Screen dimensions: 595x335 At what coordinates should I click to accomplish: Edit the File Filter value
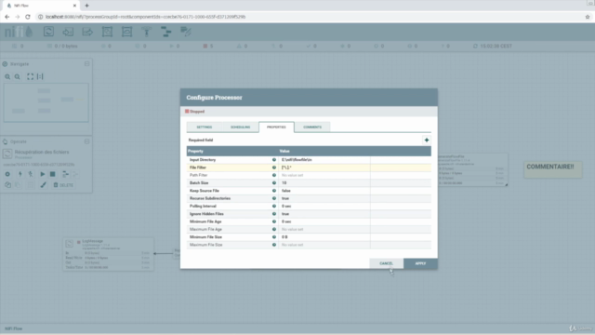tap(324, 167)
